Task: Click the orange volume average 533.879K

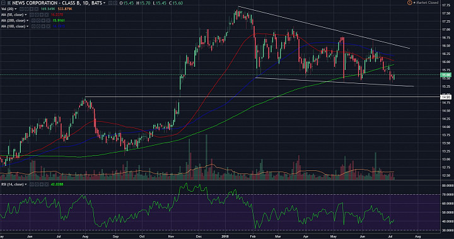Action: pyautogui.click(x=65, y=9)
